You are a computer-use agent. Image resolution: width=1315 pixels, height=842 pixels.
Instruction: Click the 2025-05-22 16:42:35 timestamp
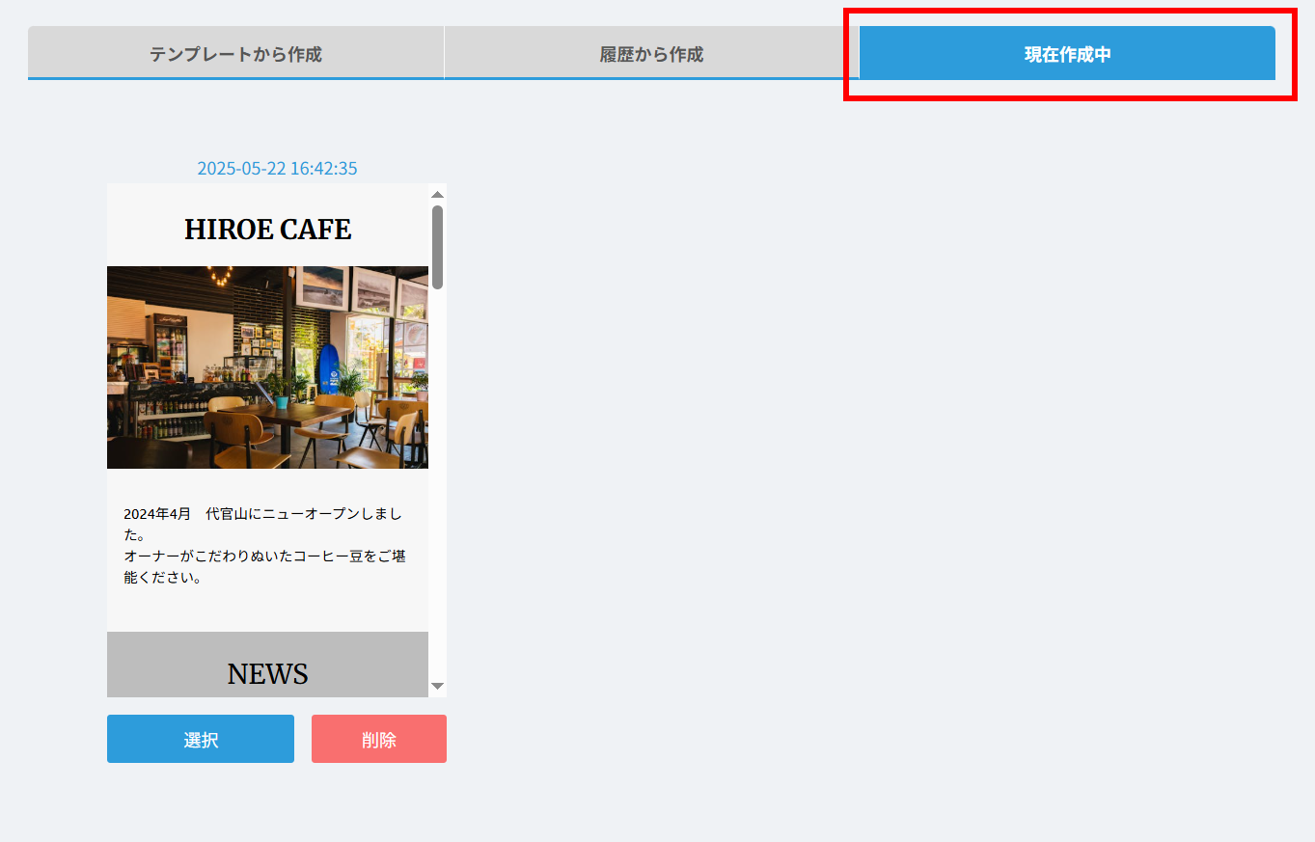277,169
